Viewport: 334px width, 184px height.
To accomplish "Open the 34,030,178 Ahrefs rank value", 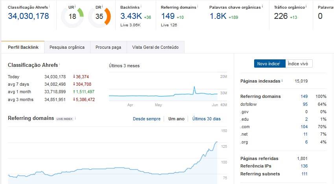I will (x=28, y=16).
